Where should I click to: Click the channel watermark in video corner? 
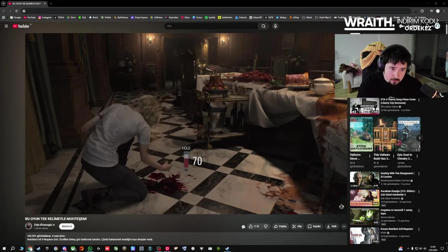[x=341, y=206]
